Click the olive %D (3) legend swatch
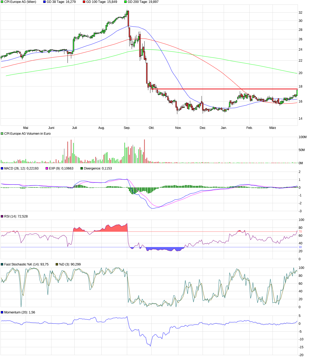This screenshot has height=358, width=310. pos(57,264)
